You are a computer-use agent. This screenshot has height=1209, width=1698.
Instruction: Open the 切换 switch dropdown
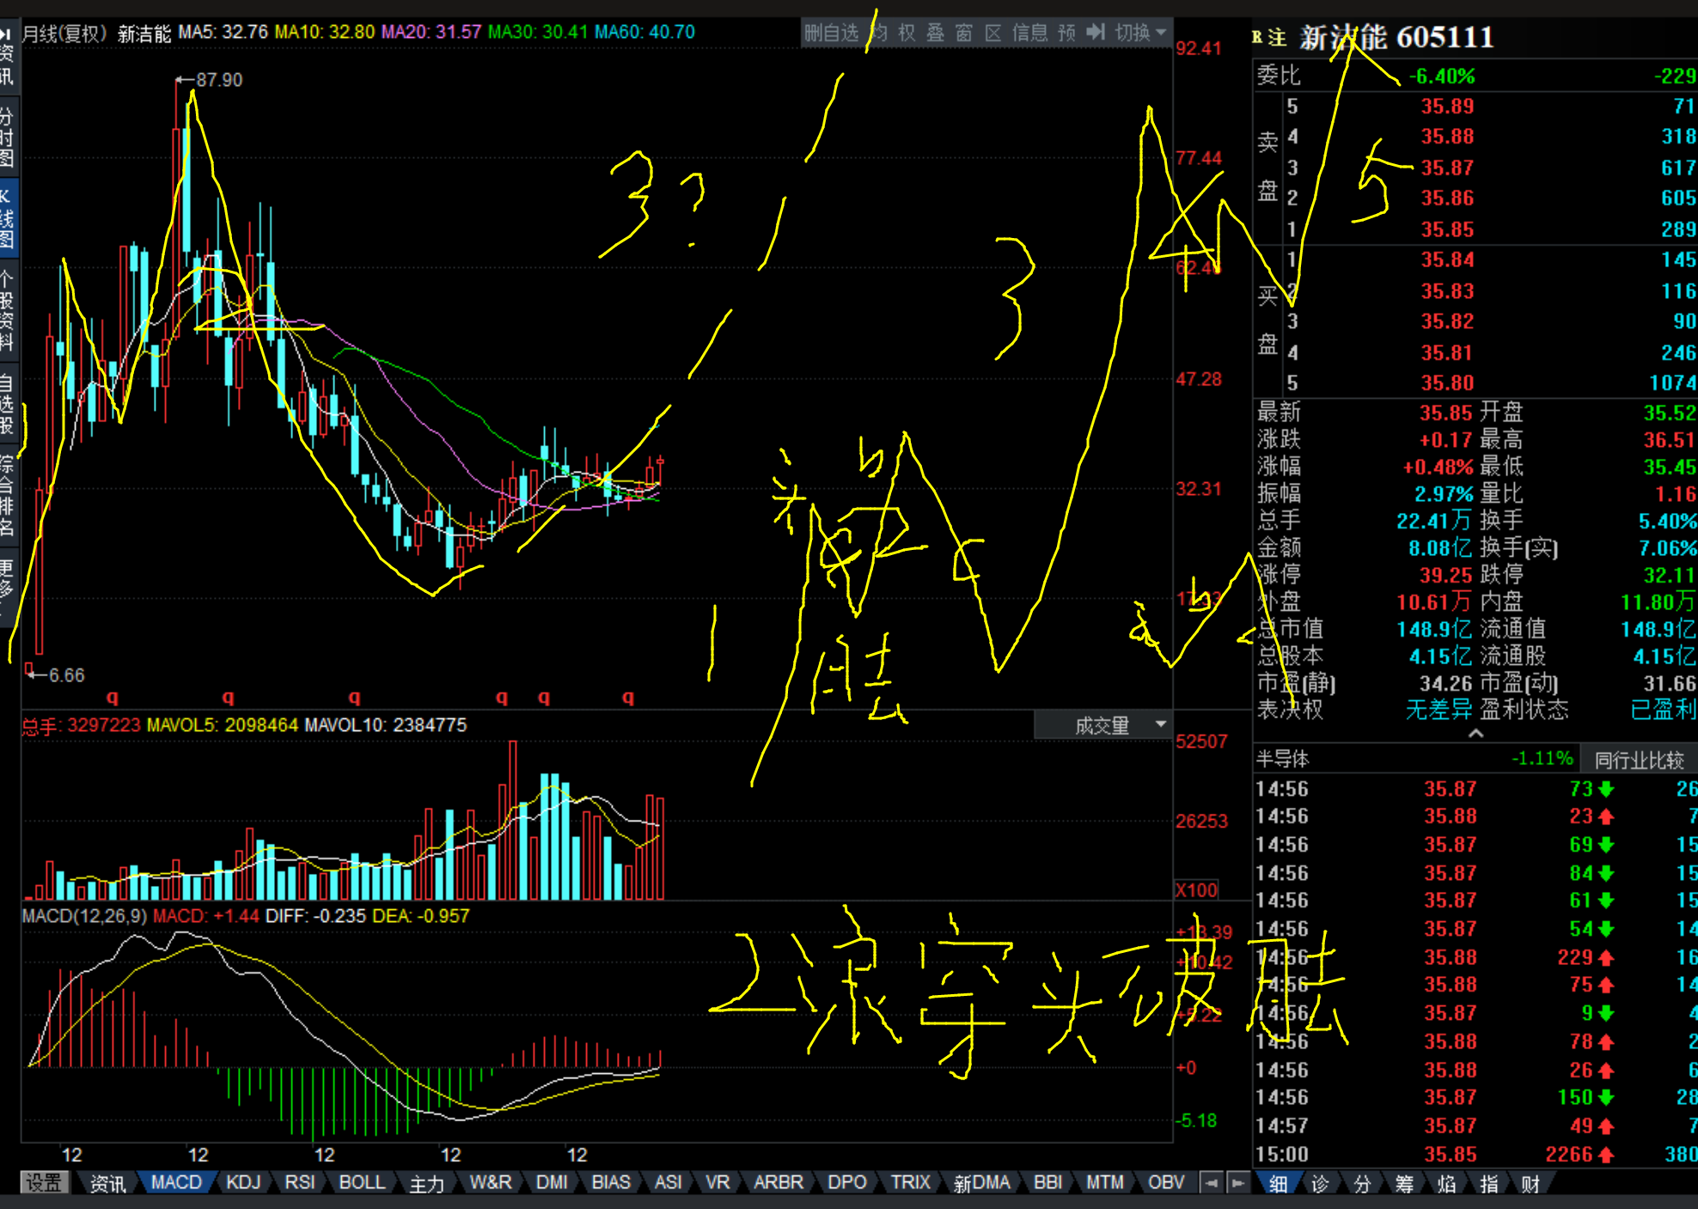[x=1139, y=33]
